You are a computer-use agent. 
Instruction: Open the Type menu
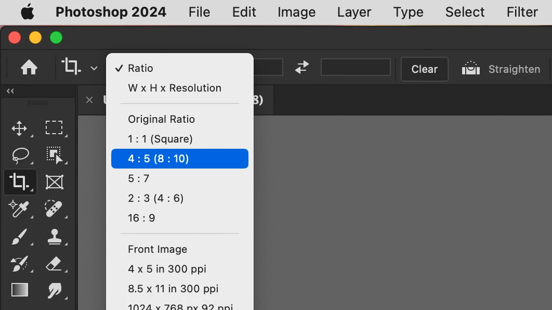pyautogui.click(x=409, y=12)
